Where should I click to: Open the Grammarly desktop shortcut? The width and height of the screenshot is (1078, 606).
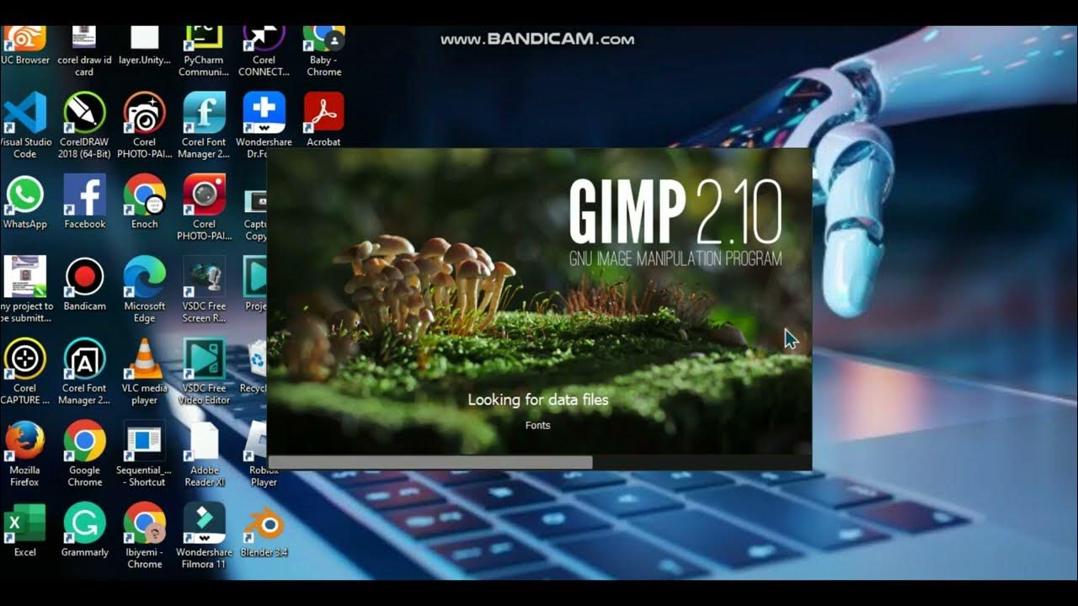click(84, 529)
